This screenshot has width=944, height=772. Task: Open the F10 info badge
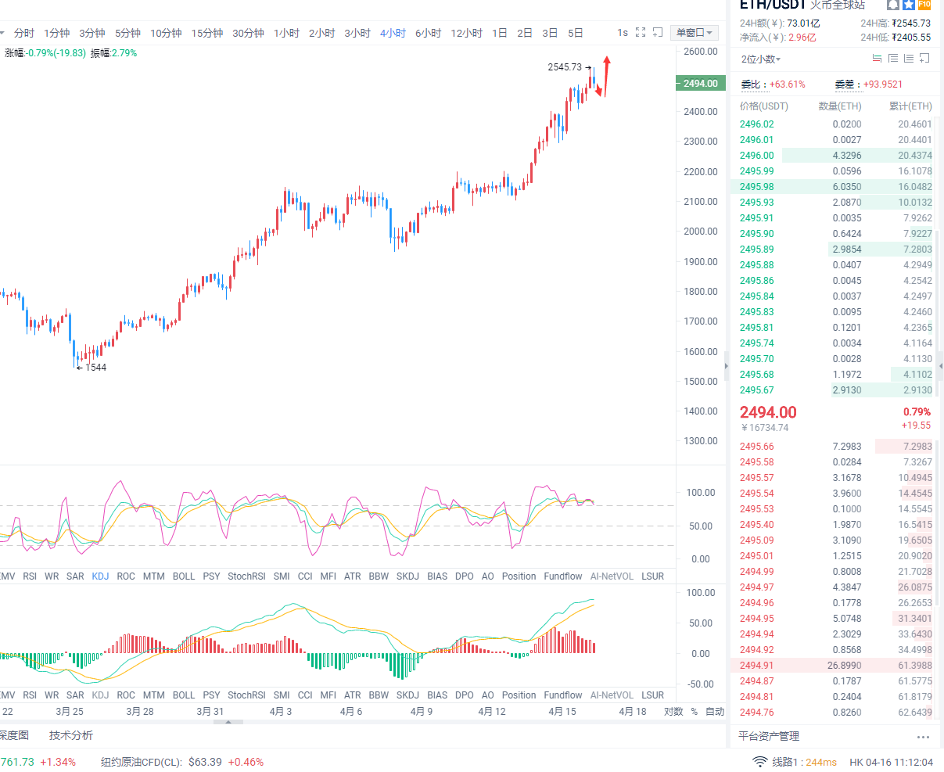pos(924,4)
